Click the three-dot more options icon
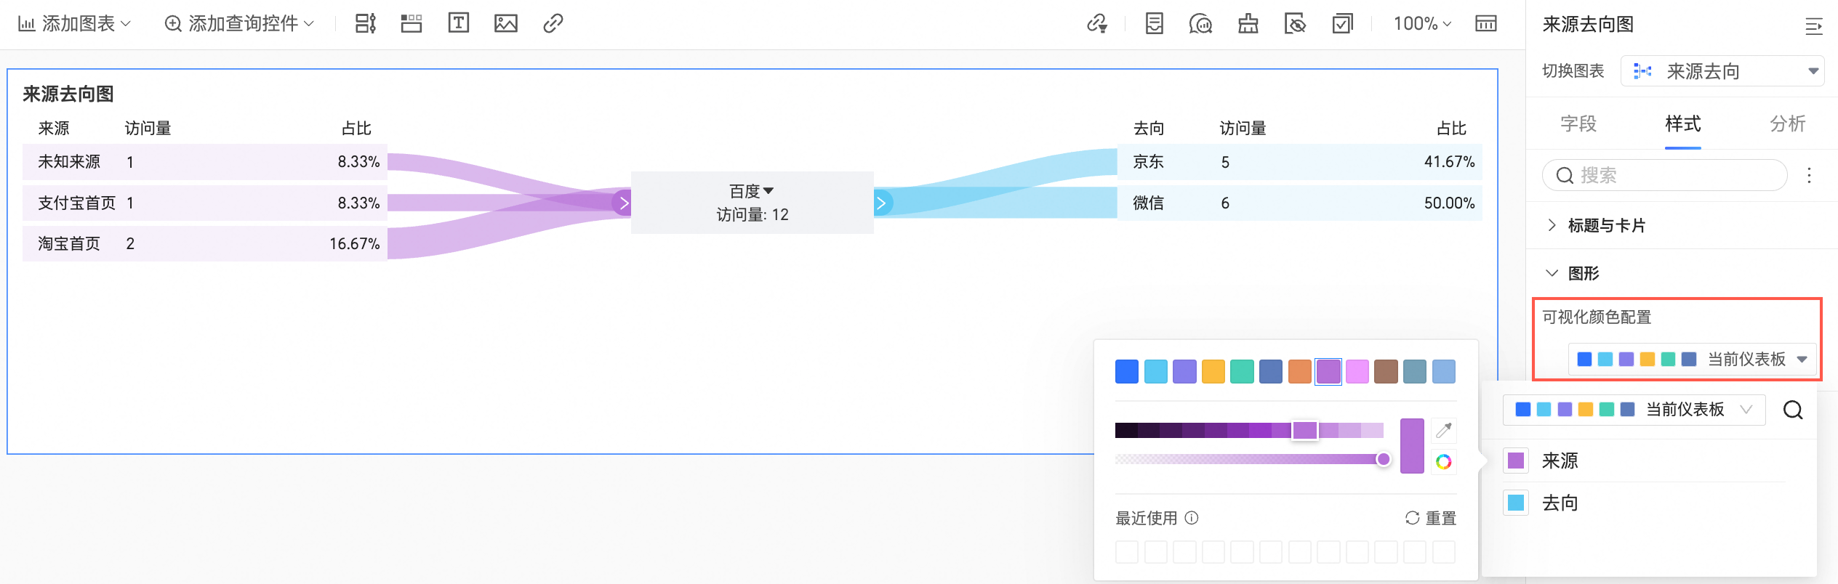This screenshot has width=1838, height=584. click(x=1809, y=175)
